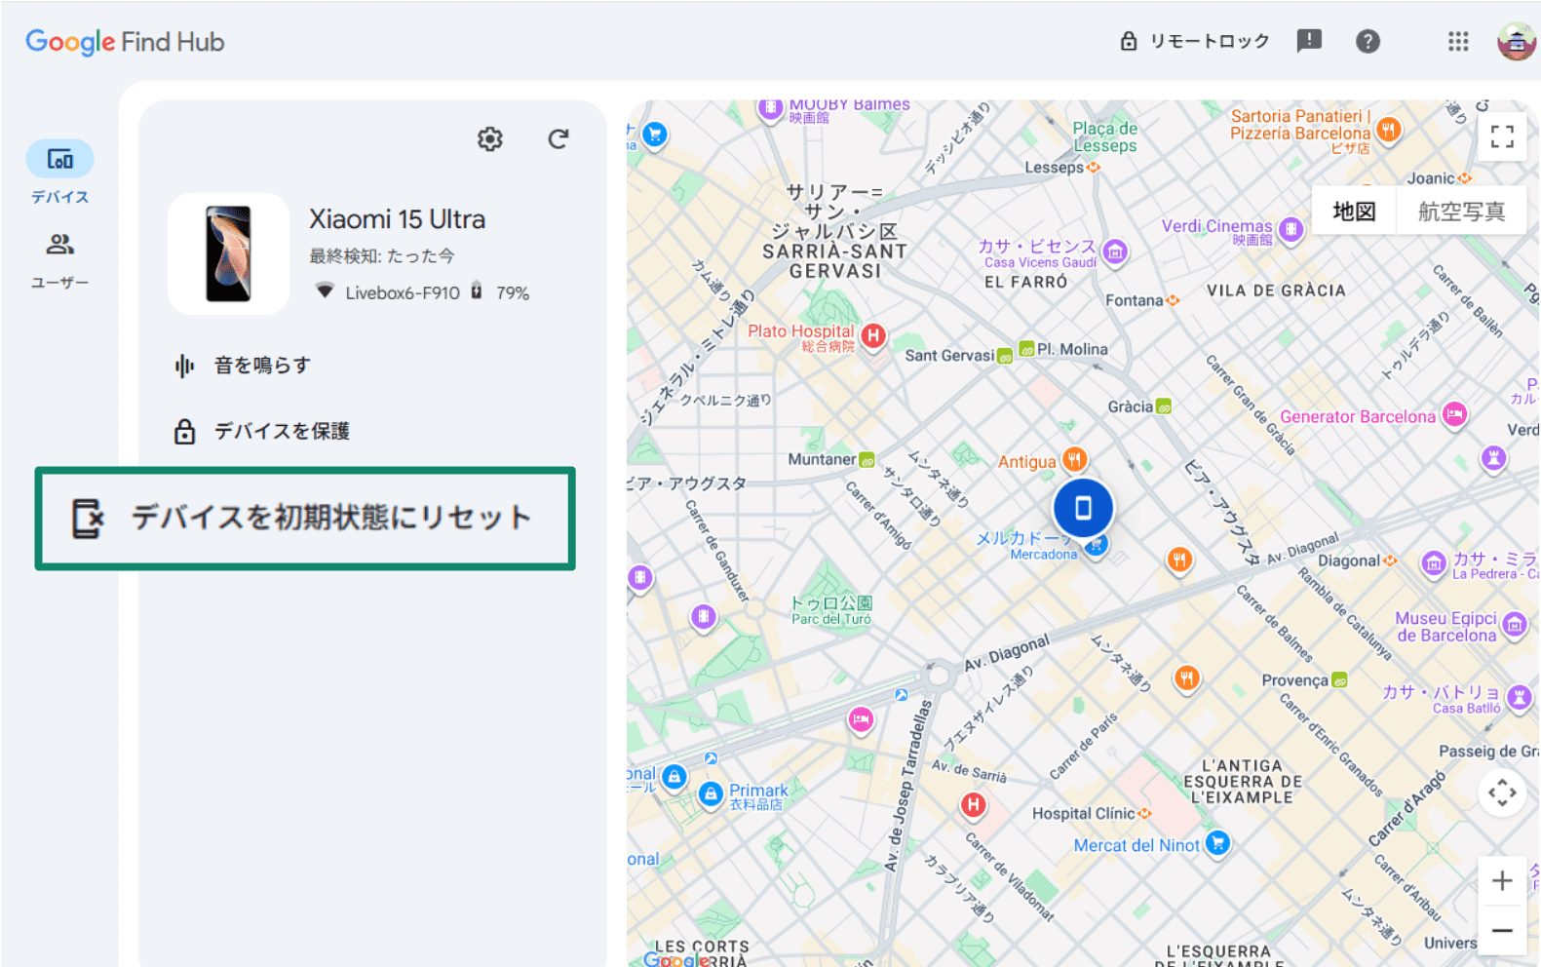Image resolution: width=1541 pixels, height=967 pixels.
Task: Select the デバイス sidebar tab
Action: tap(59, 173)
